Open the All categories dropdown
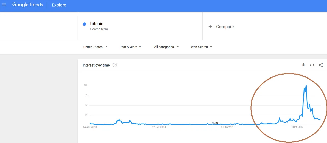 [166, 47]
